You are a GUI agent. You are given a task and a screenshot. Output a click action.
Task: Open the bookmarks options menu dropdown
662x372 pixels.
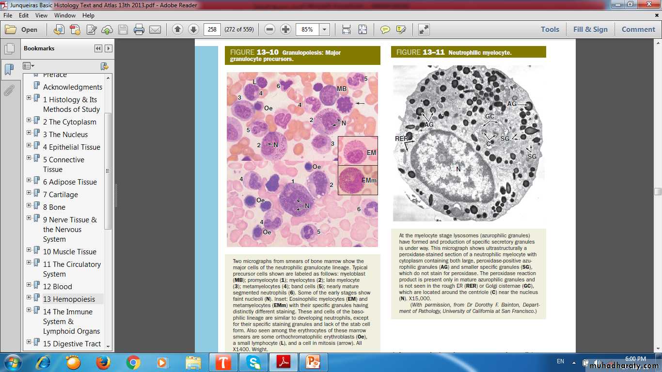point(29,66)
